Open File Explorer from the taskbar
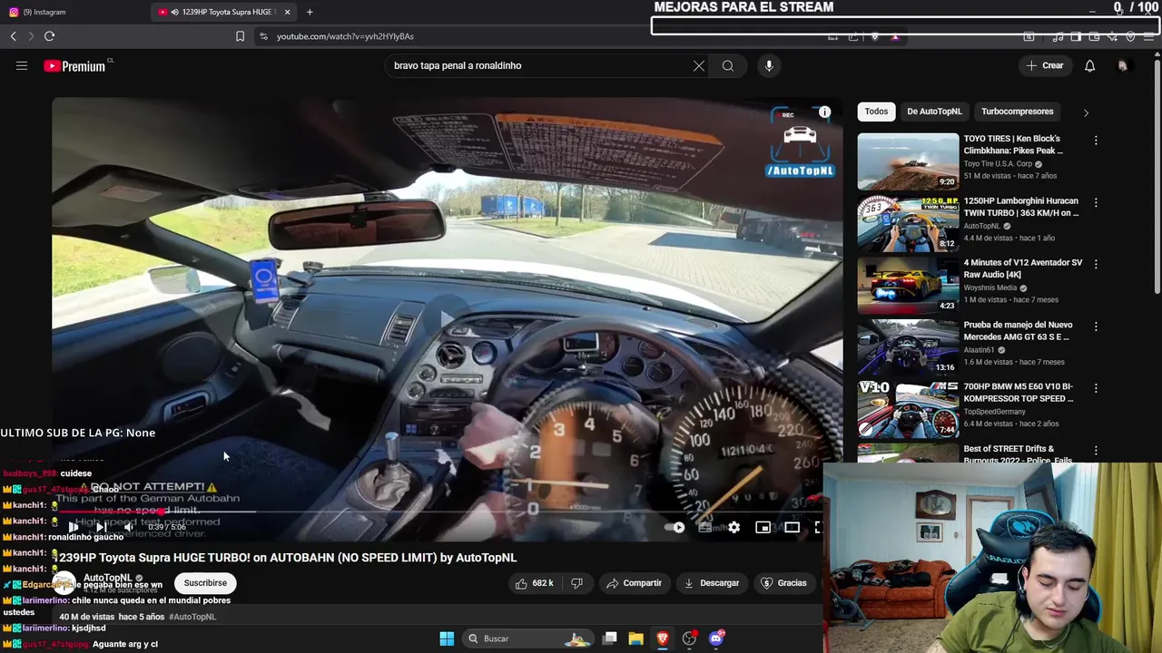Image resolution: width=1162 pixels, height=653 pixels. (x=635, y=638)
